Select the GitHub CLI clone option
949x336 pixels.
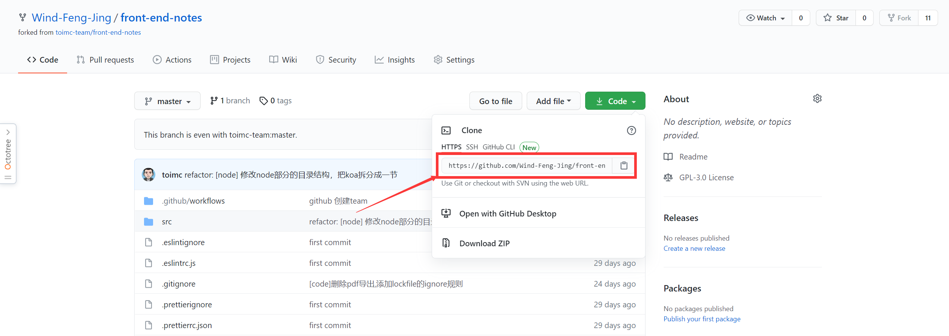pos(499,147)
